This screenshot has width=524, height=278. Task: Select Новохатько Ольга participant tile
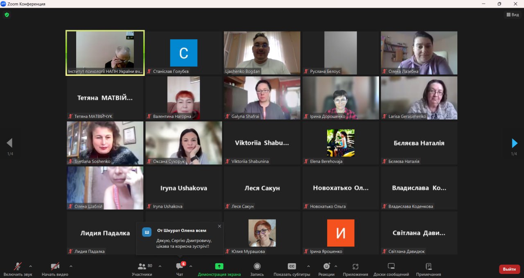point(341,188)
